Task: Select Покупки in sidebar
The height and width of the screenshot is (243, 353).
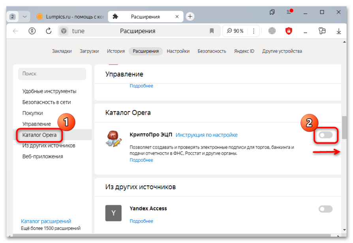Action: point(32,113)
